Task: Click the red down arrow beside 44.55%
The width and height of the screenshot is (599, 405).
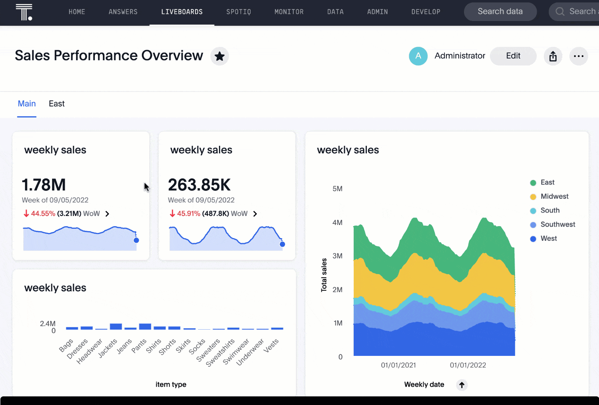Action: 26,214
